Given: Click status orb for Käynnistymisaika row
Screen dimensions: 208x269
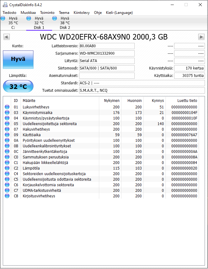Looking at the screenshot, I should tap(7, 112).
